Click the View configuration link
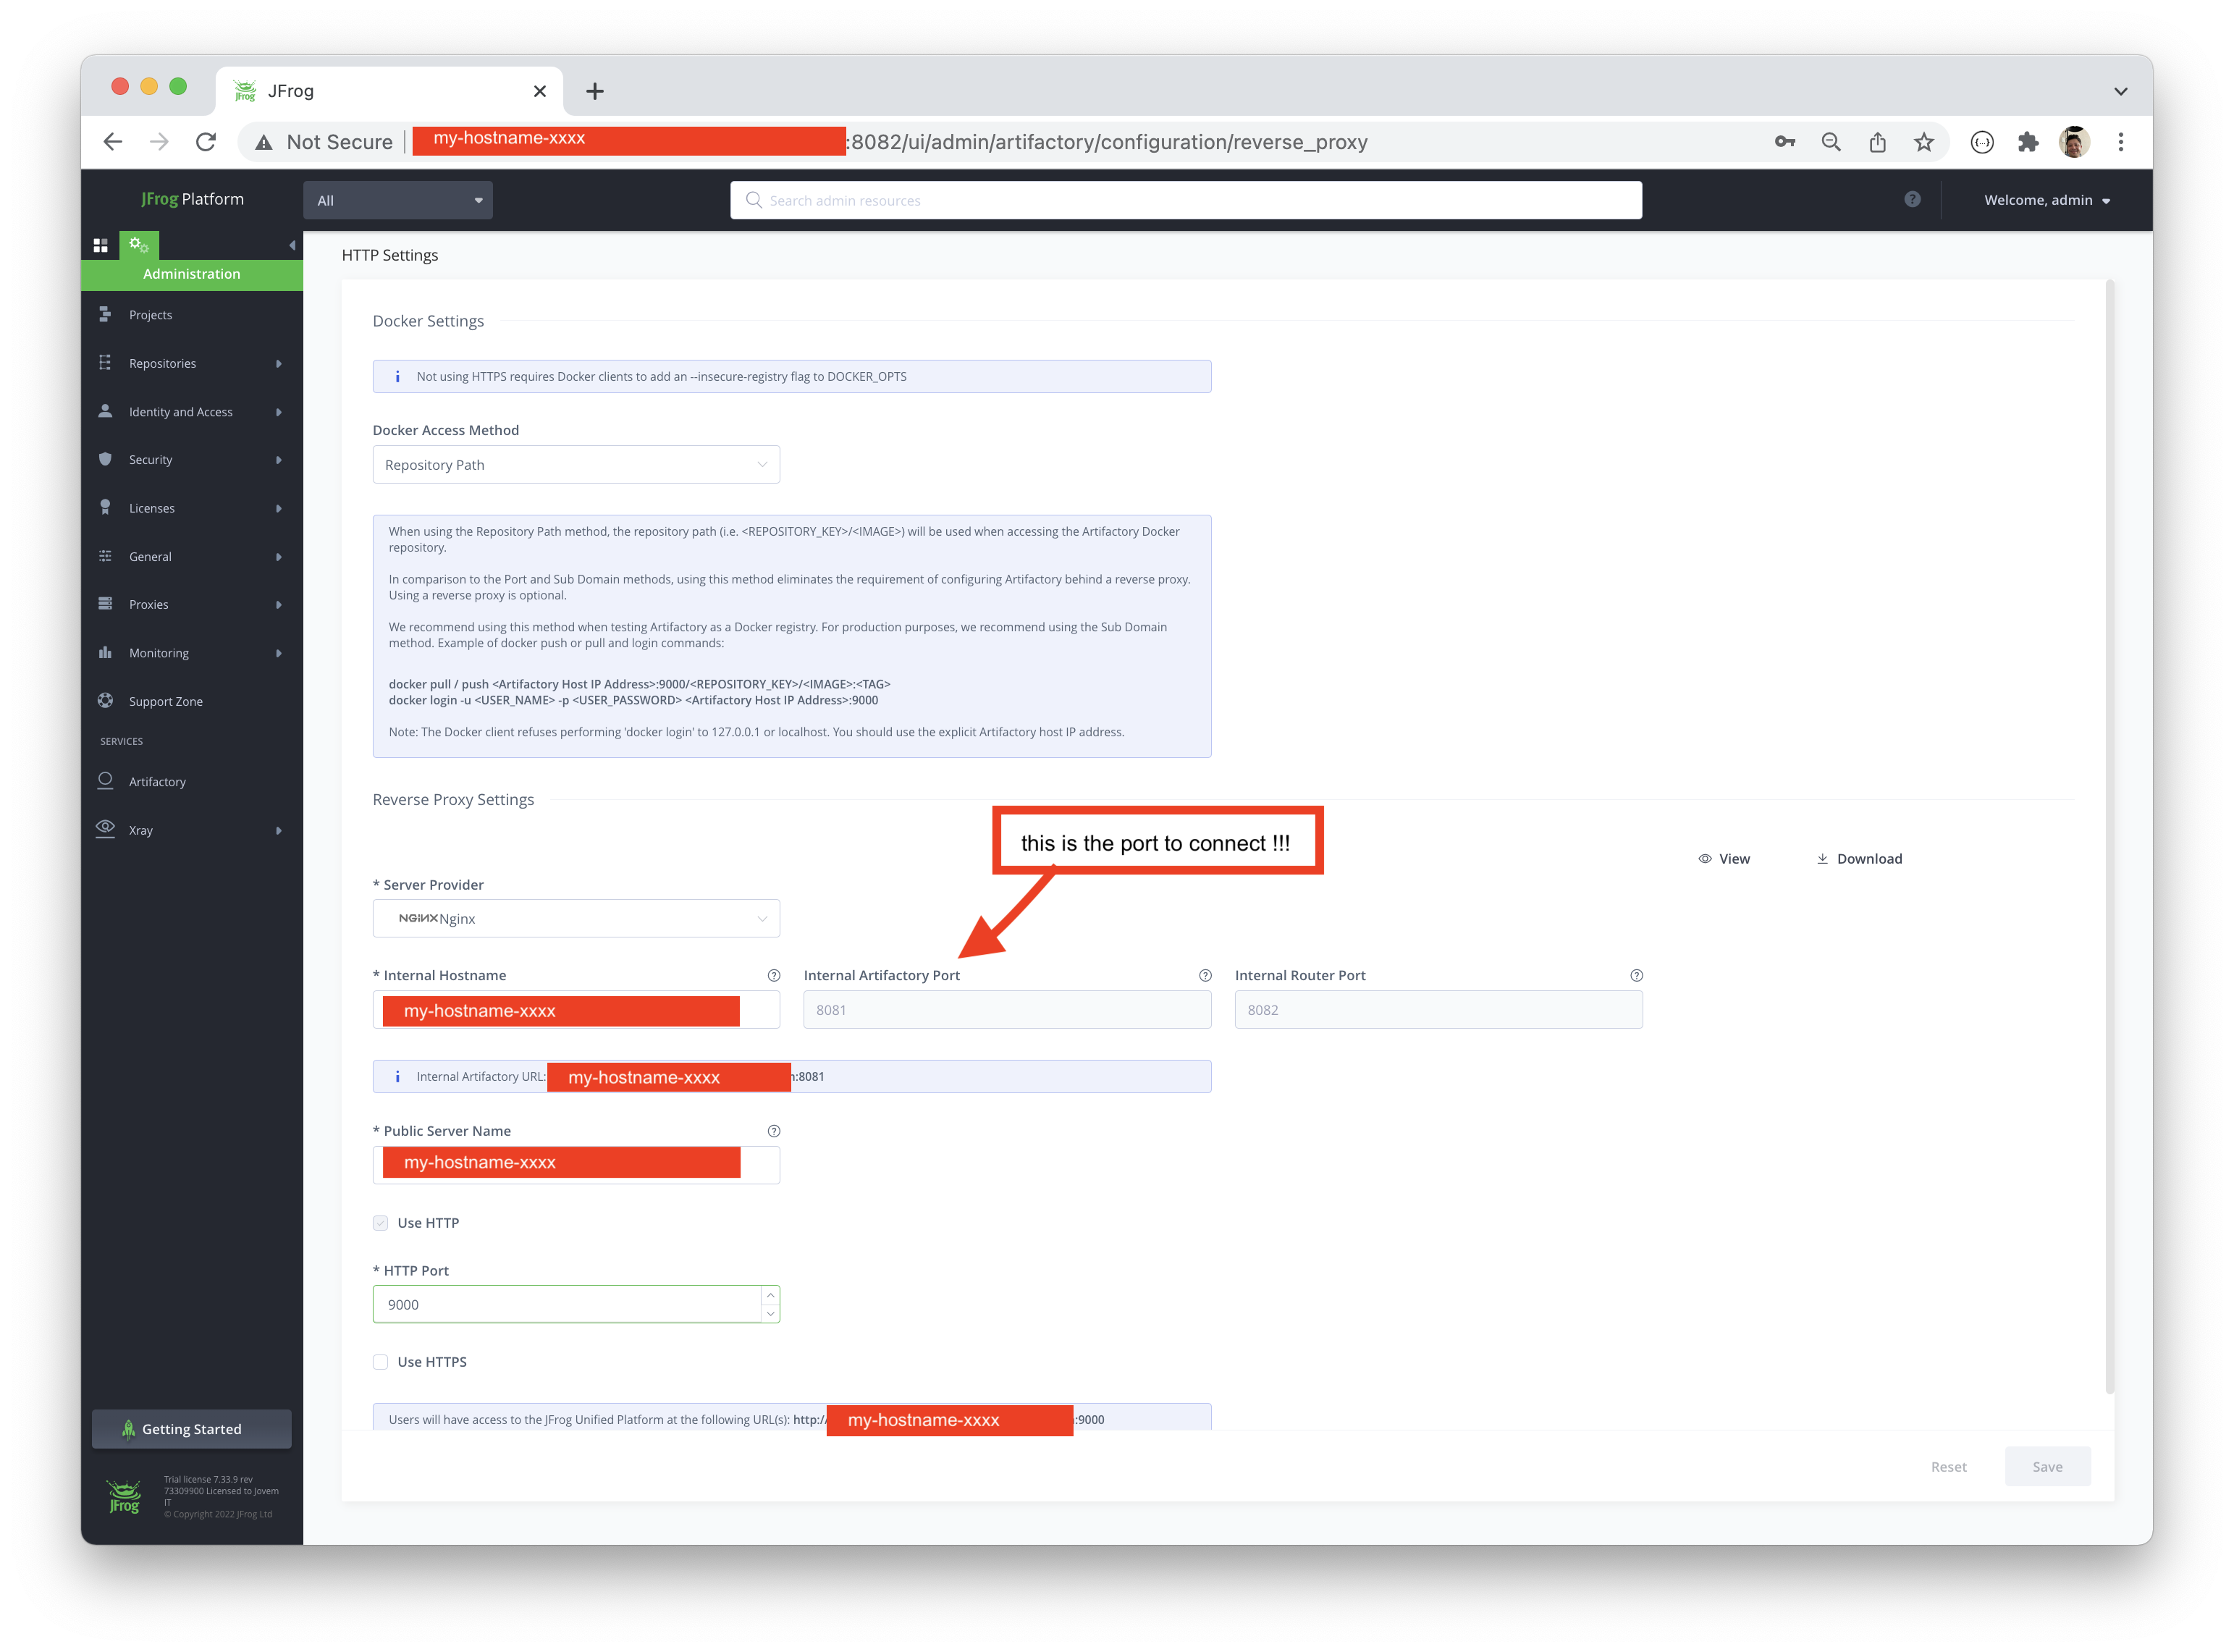 tap(1724, 859)
